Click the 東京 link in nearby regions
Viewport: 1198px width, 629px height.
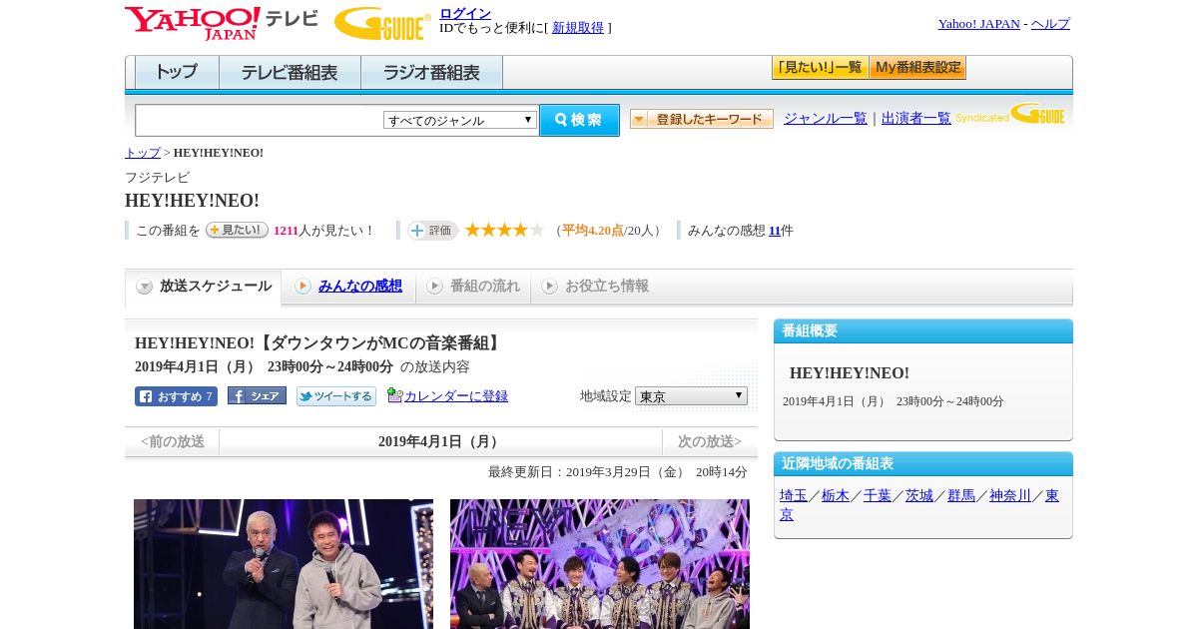point(1052,495)
